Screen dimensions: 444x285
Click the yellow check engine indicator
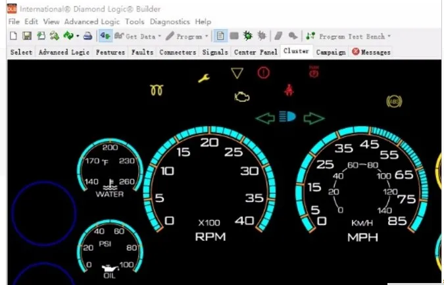242,97
